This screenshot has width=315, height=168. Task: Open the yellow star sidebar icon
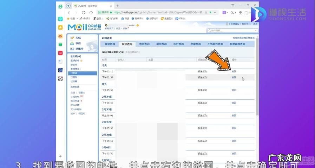(60, 27)
